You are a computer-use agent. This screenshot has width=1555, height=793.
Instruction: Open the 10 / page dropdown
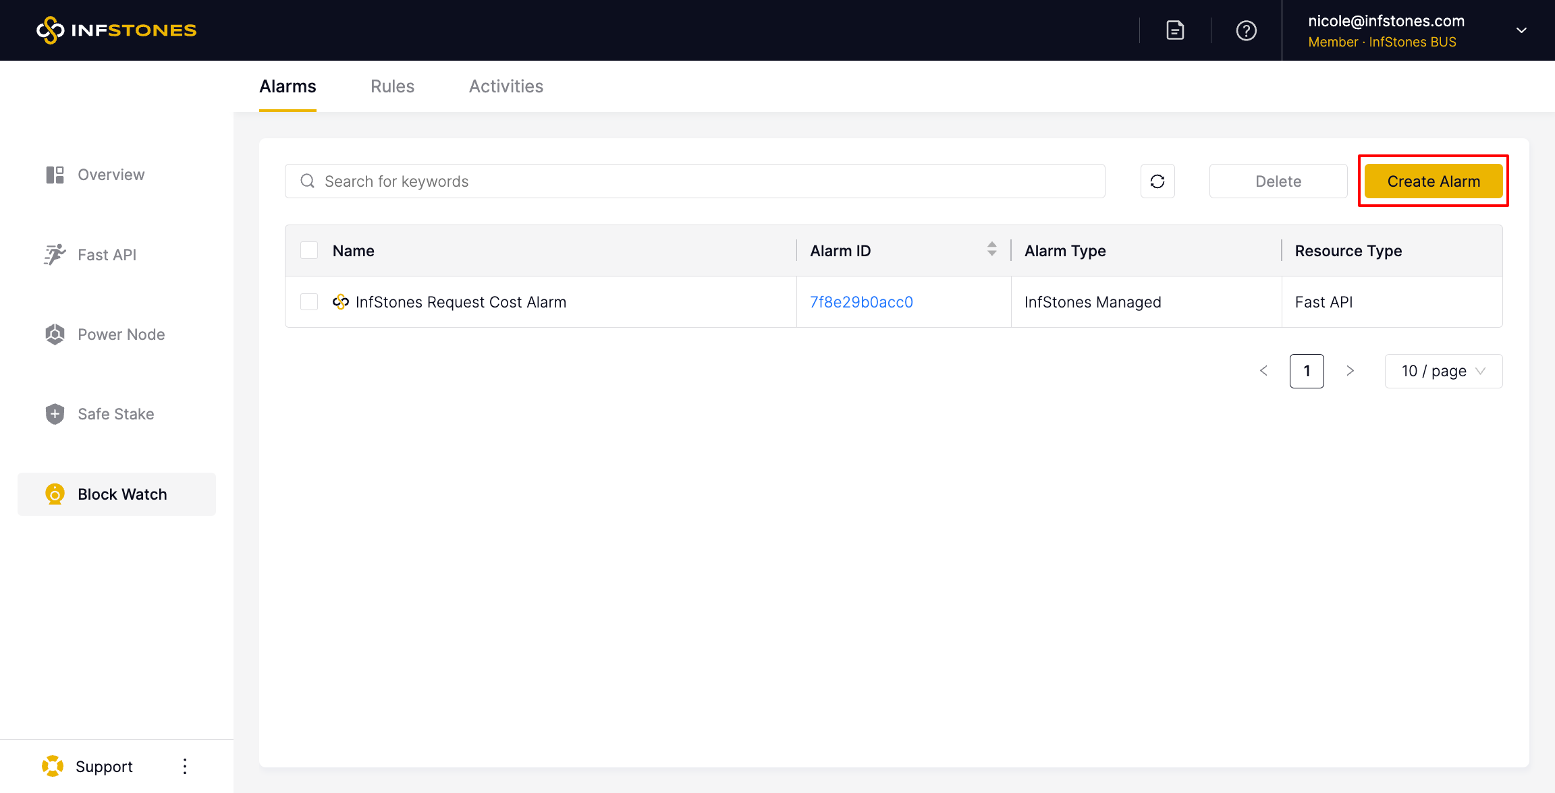(1443, 371)
